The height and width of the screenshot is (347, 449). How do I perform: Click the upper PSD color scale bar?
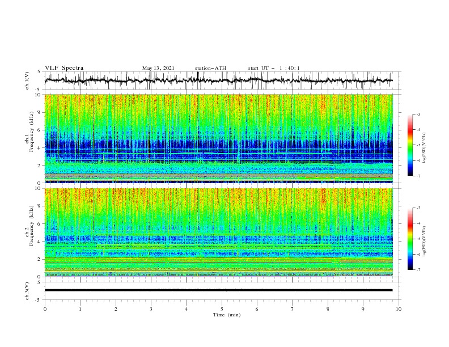coord(410,145)
